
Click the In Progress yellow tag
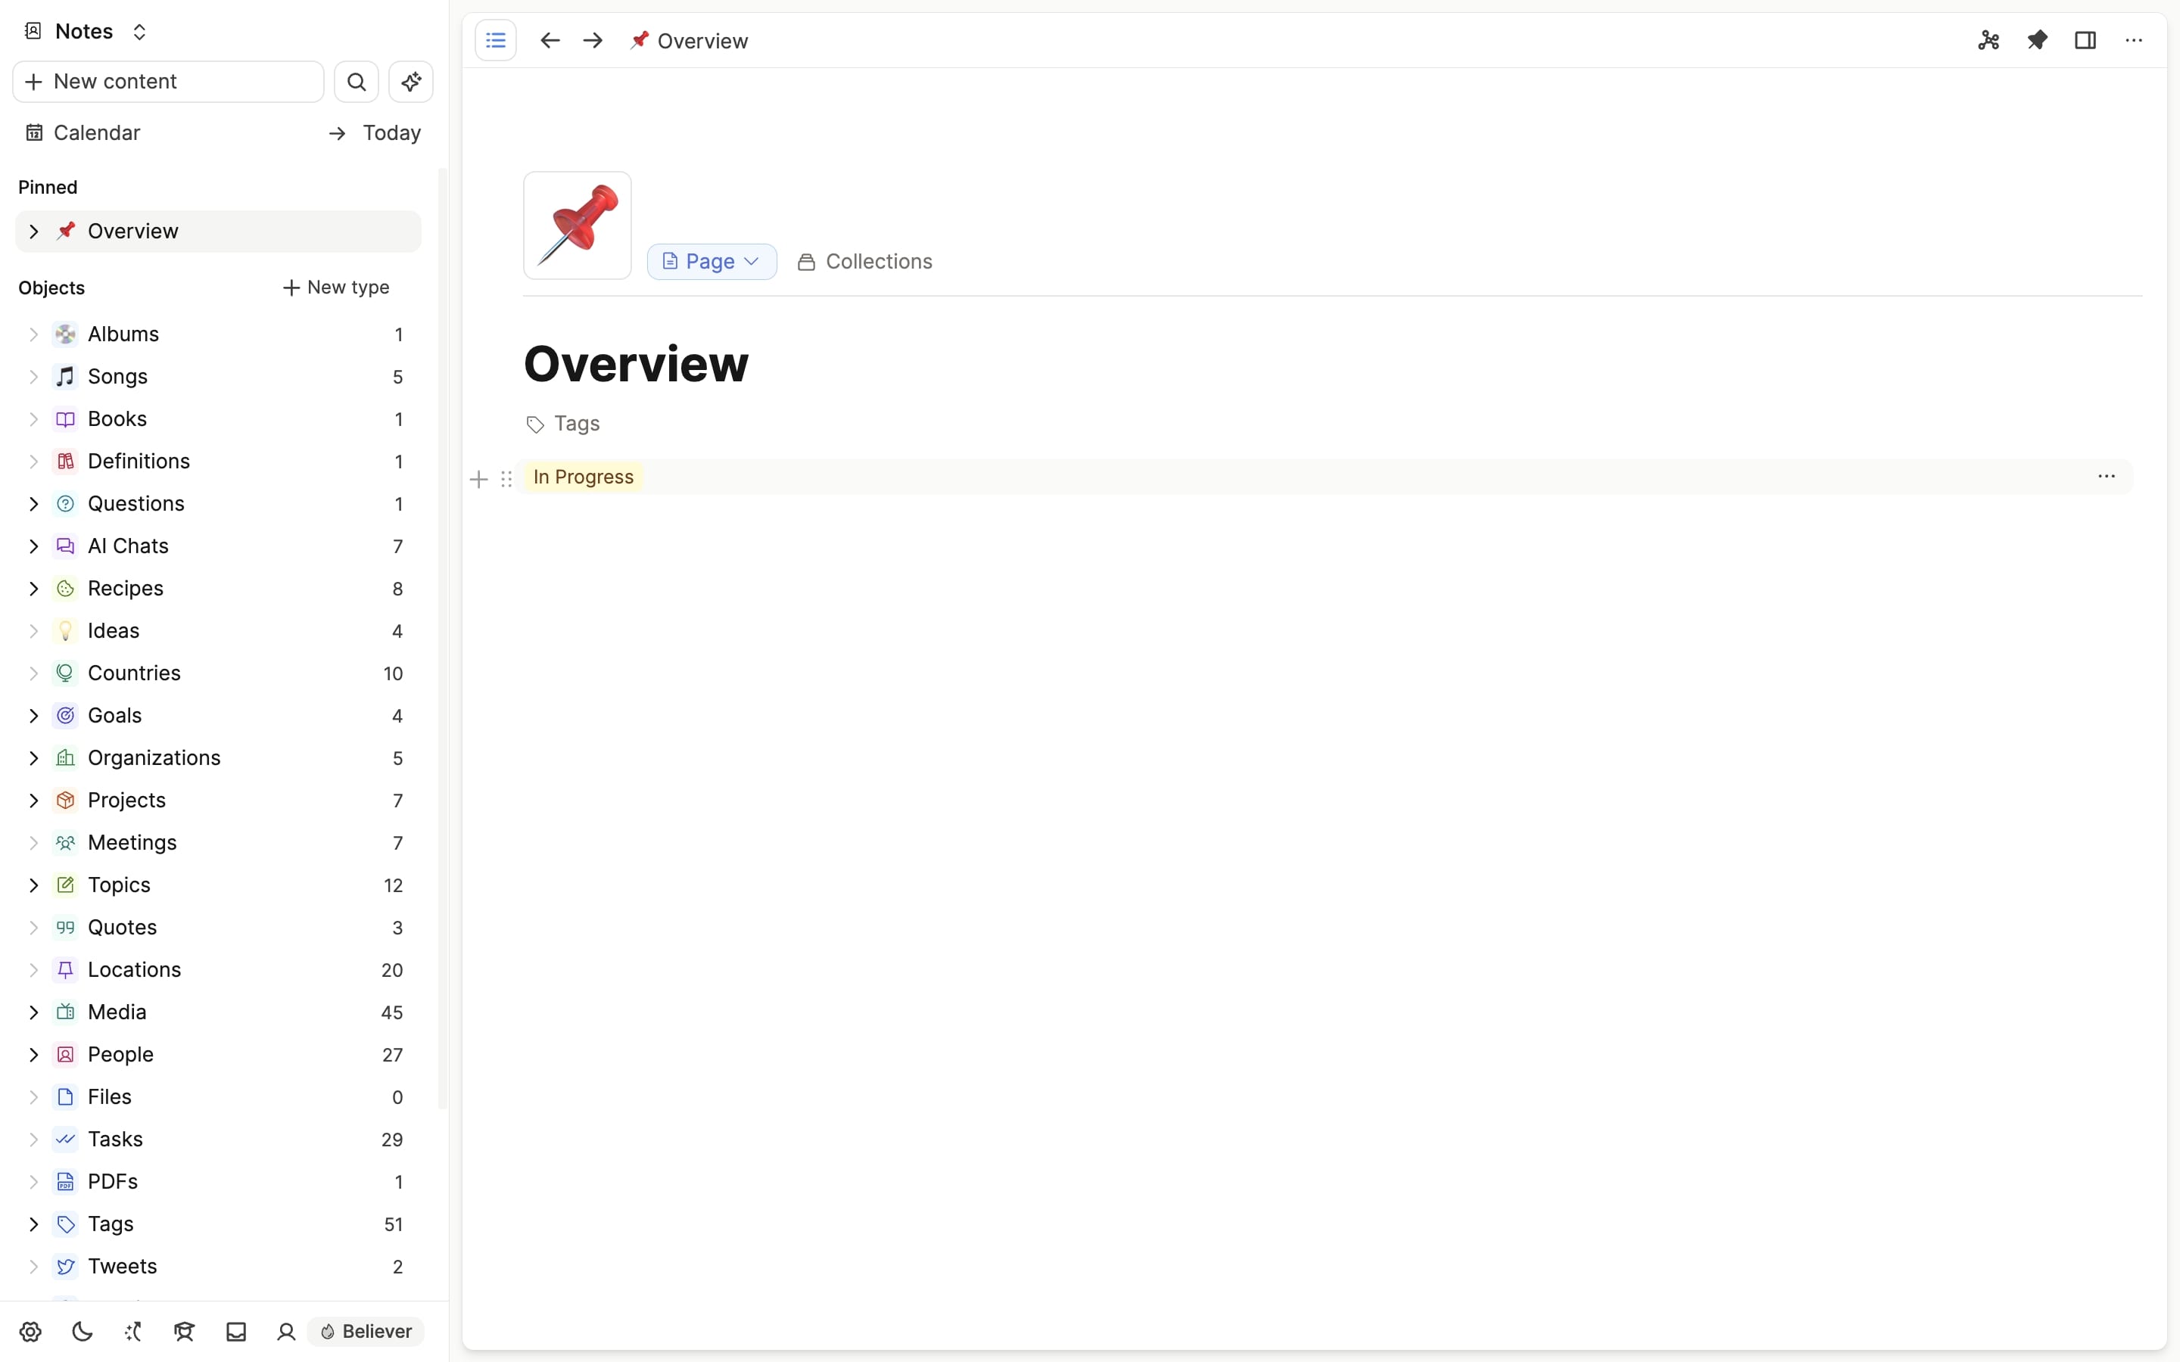click(x=583, y=477)
